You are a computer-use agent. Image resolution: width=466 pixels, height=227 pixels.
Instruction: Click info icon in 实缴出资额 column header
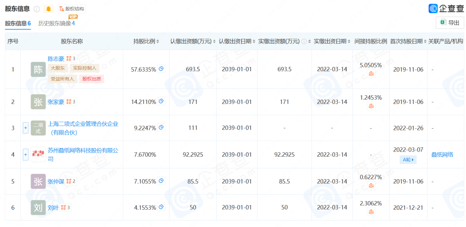(304, 41)
